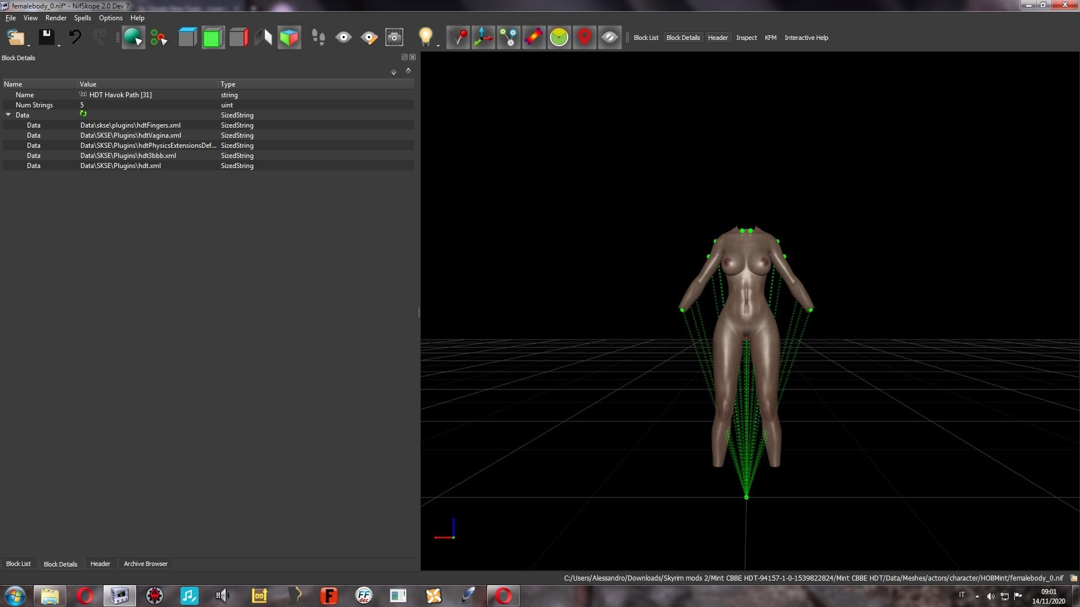Image resolution: width=1080 pixels, height=607 pixels.
Task: Collapse the Data tree row
Action: 8,115
